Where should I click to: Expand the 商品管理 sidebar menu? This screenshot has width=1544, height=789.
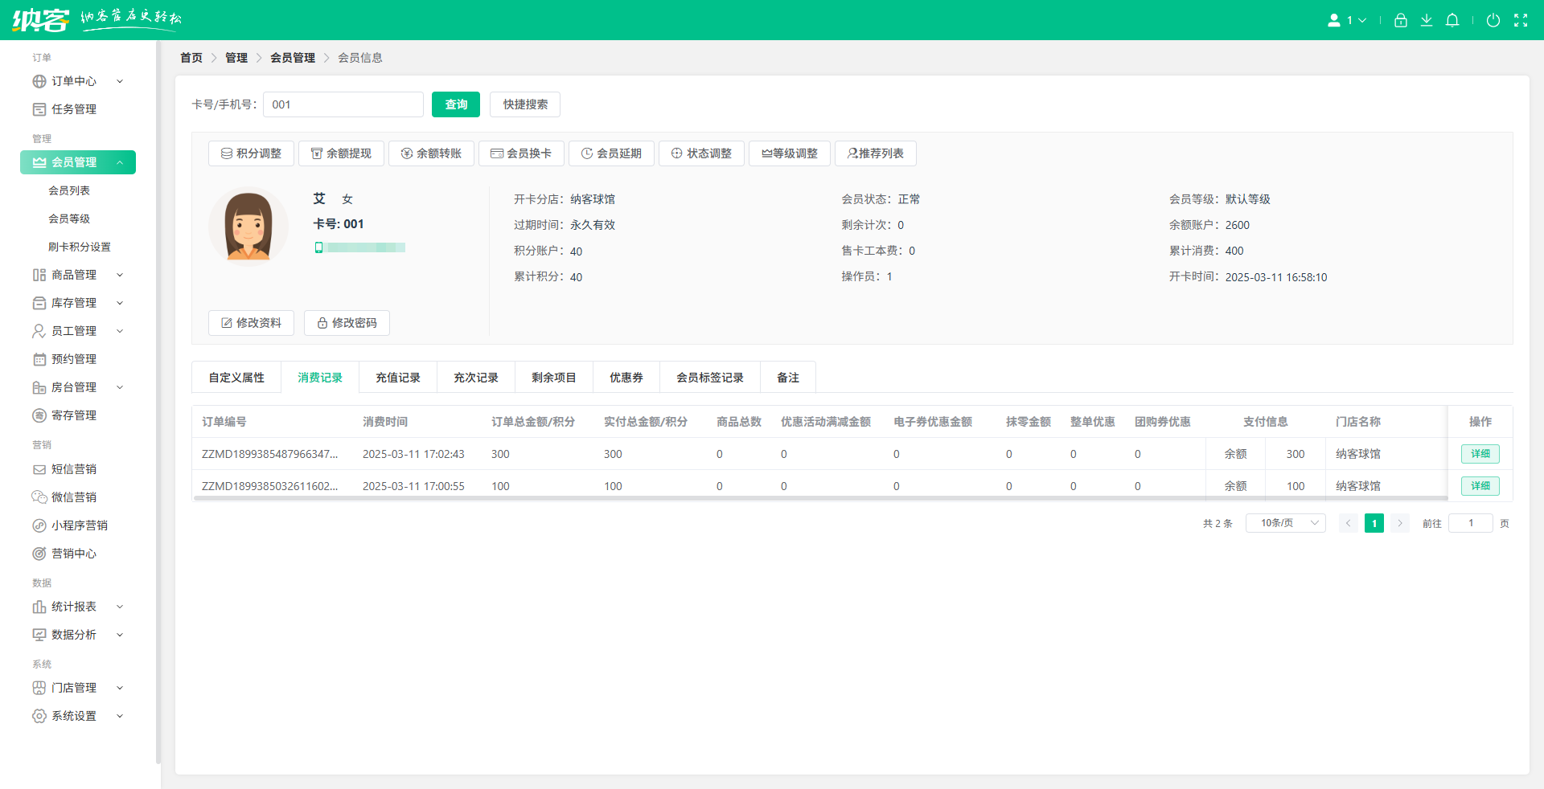74,274
